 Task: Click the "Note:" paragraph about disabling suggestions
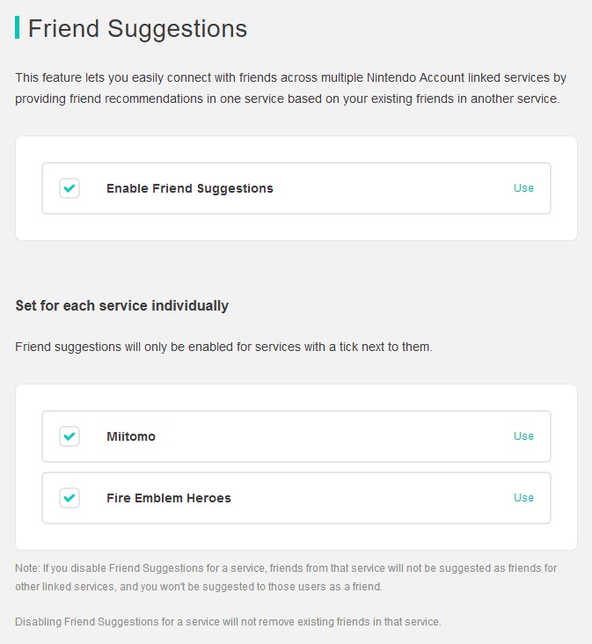285,577
